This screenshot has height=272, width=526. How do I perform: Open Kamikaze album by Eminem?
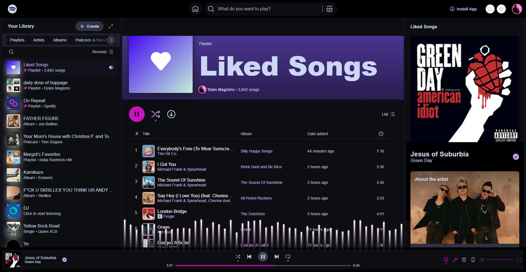click(x=61, y=175)
